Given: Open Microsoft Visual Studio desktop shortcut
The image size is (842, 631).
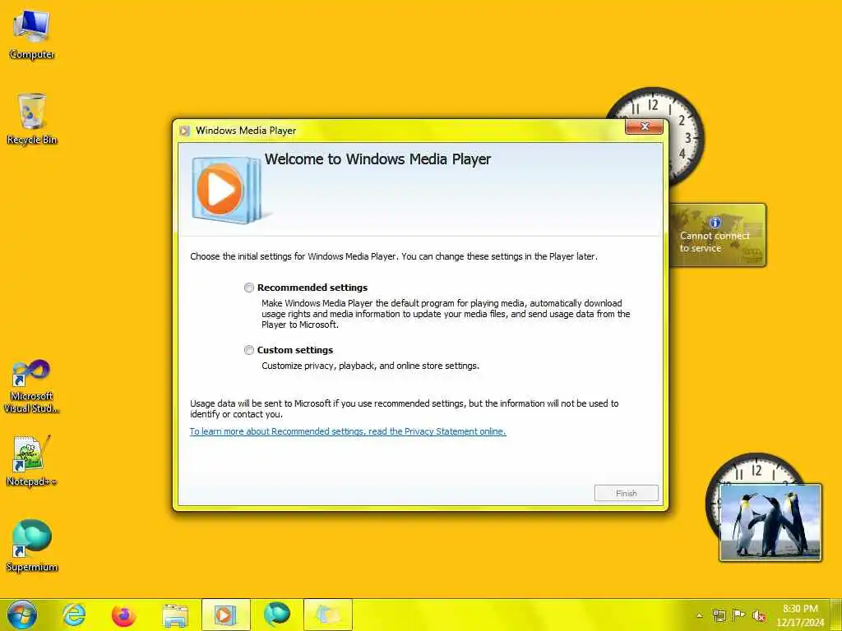Looking at the screenshot, I should (32, 386).
